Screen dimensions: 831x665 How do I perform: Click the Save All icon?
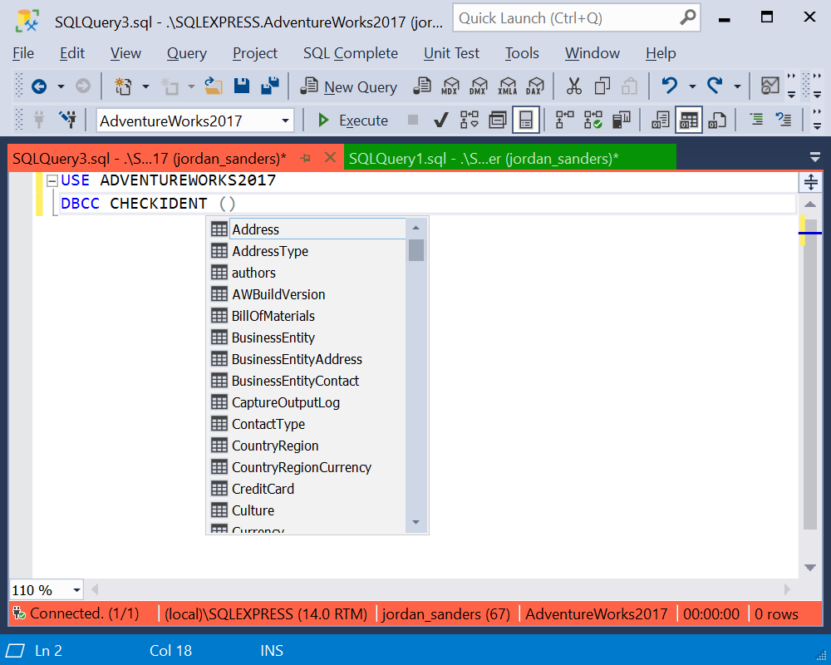(x=270, y=86)
